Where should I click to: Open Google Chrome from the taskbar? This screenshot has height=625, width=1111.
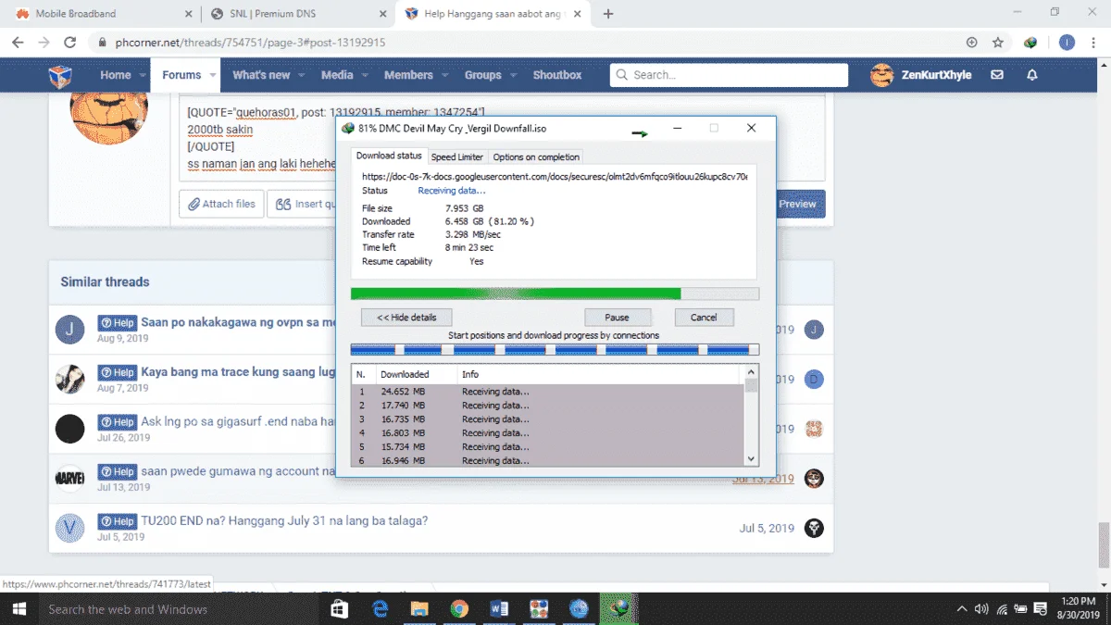click(x=459, y=609)
